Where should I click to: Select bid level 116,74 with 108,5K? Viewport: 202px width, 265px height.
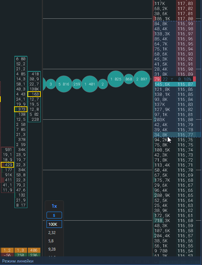click(x=175, y=150)
